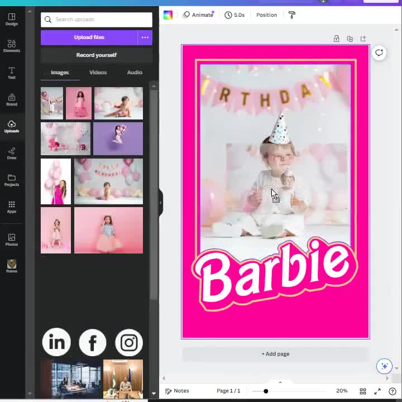
Task: Click the sidebar scroll up arrow
Action: pos(30,11)
